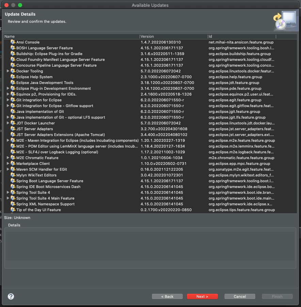Click the Docker Tooling feature icon

click(13, 71)
